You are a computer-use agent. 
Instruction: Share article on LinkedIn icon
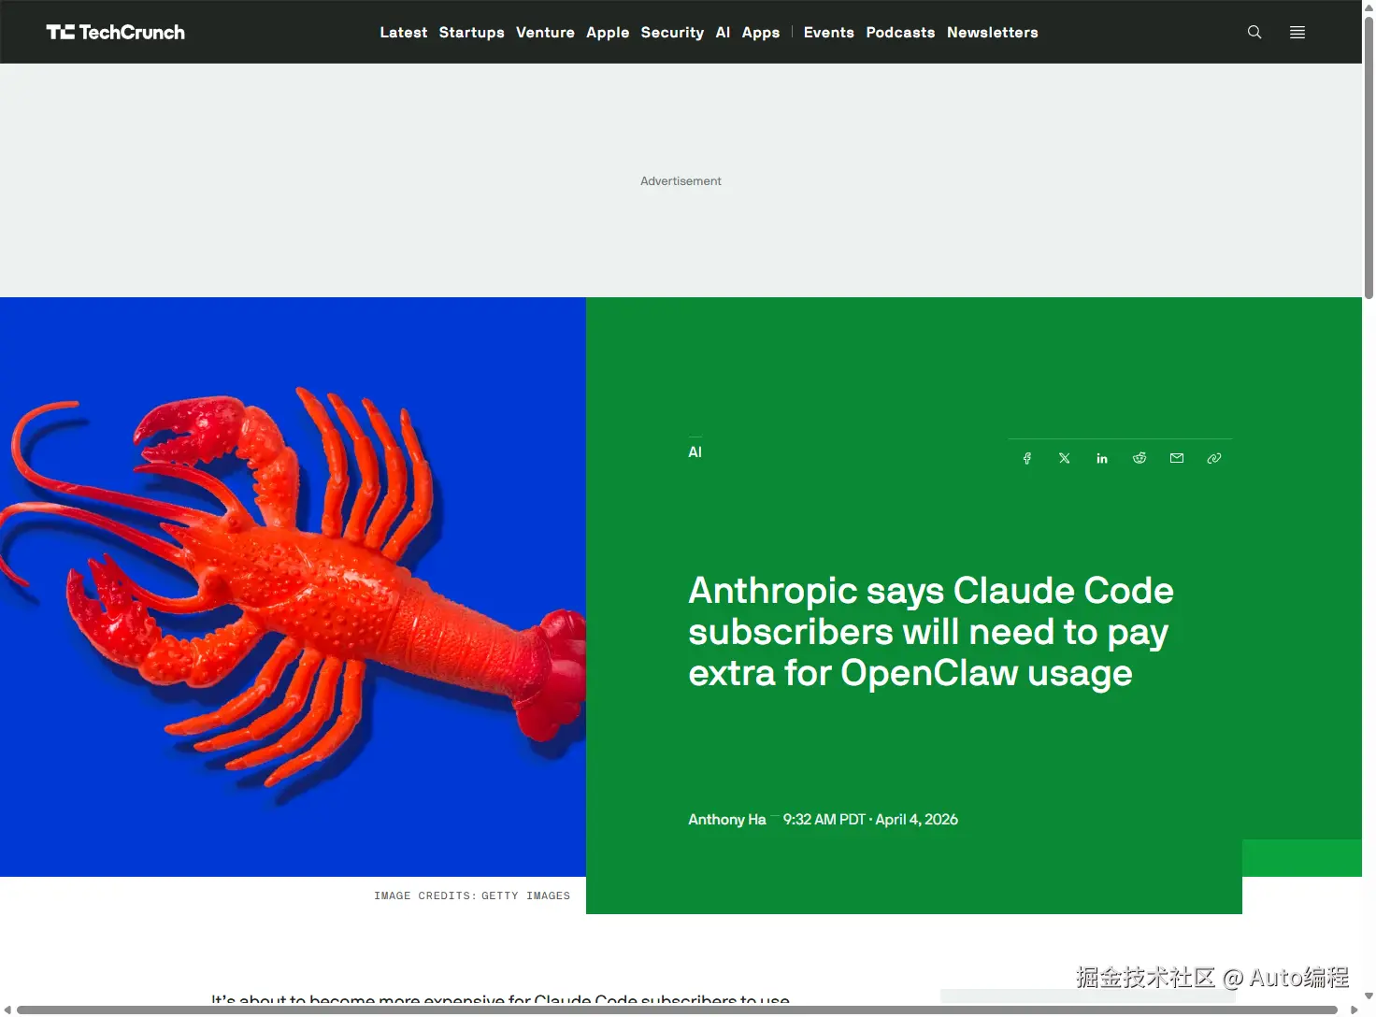1101,458
